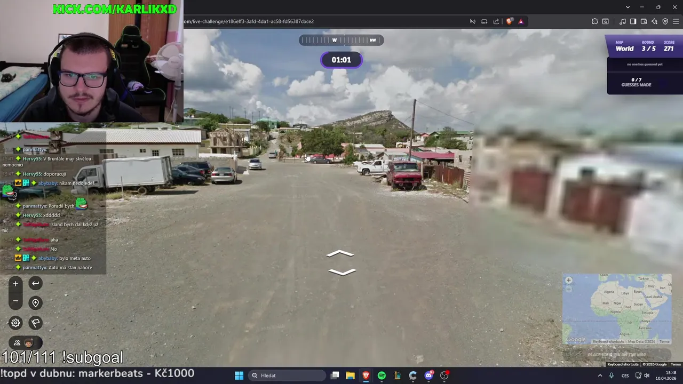The image size is (683, 384).
Task: Click the 'Score 271' indicator
Action: coord(669,46)
